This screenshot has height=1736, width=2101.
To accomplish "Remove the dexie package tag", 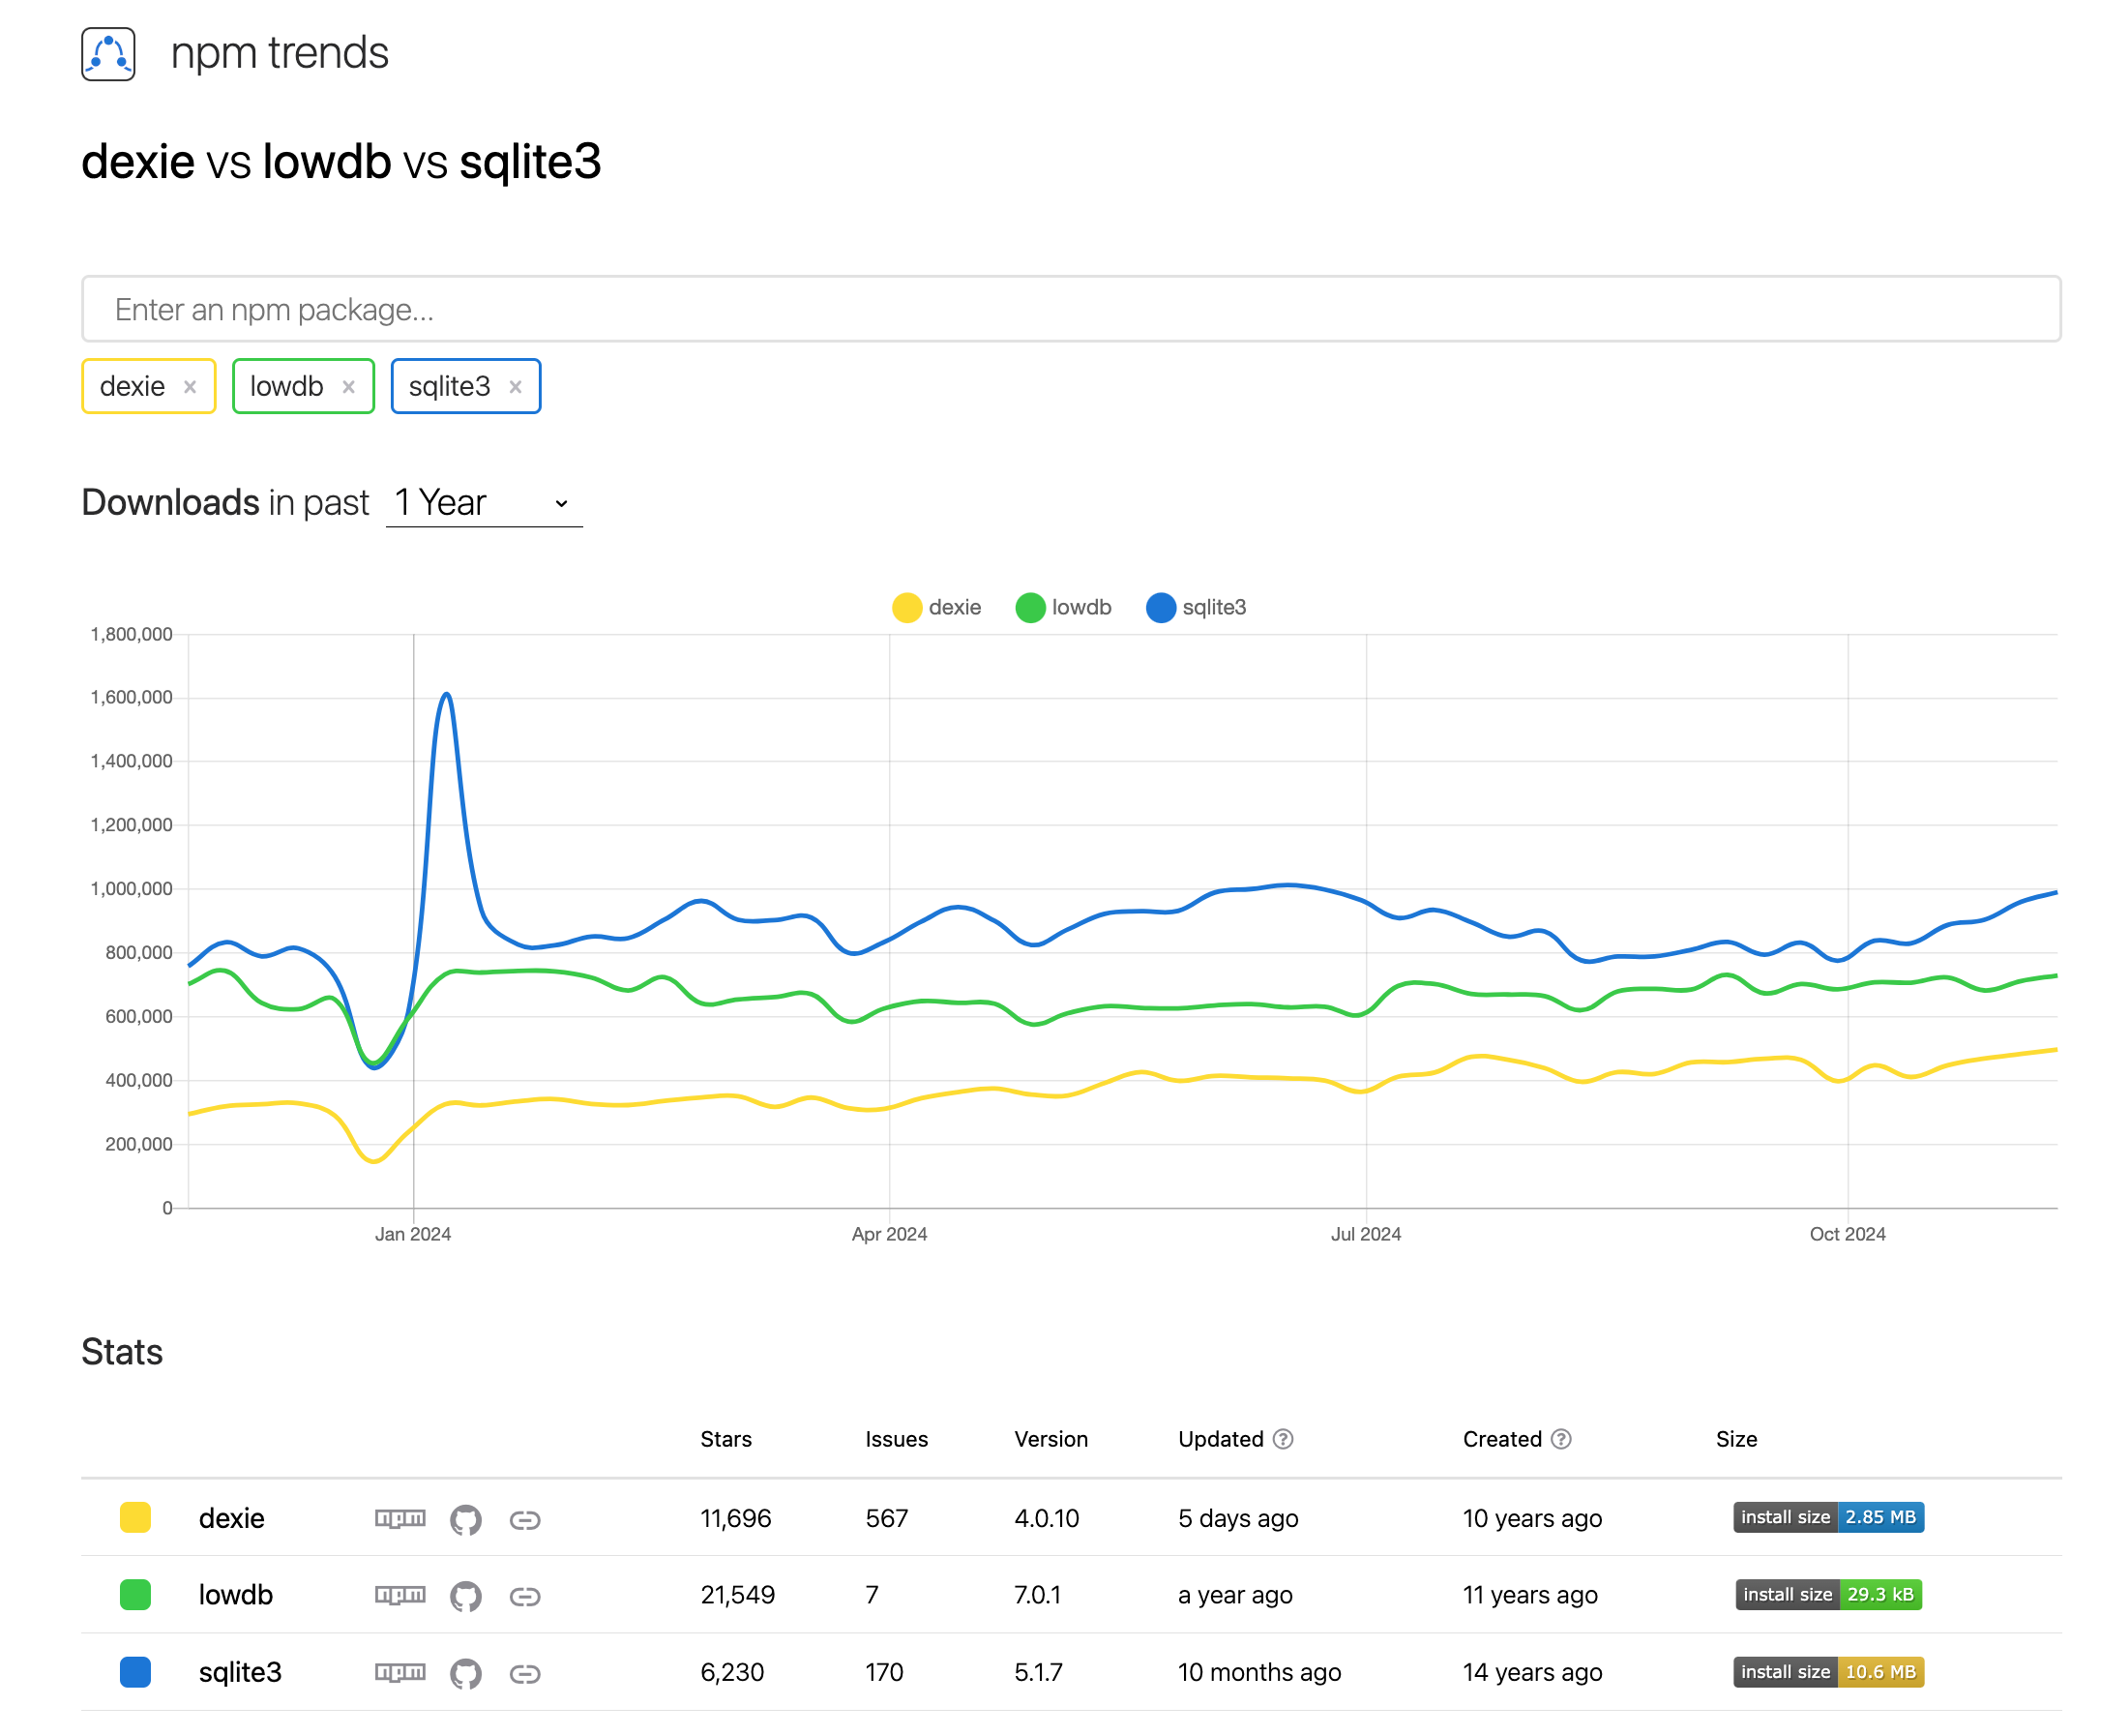I will pyautogui.click(x=190, y=386).
